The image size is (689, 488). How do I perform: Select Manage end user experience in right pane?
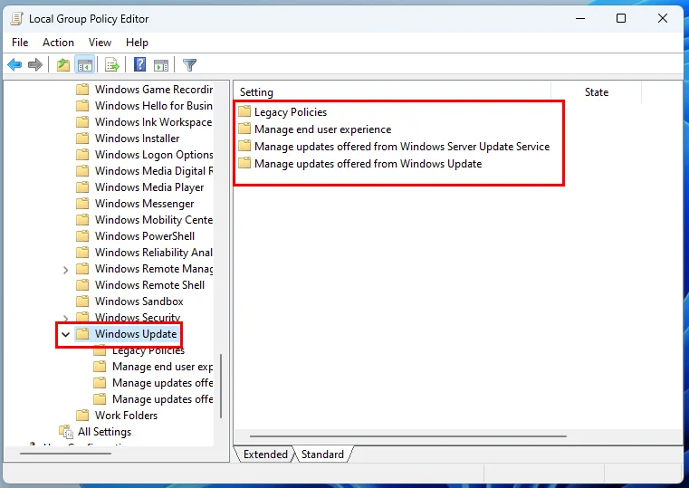tap(323, 129)
